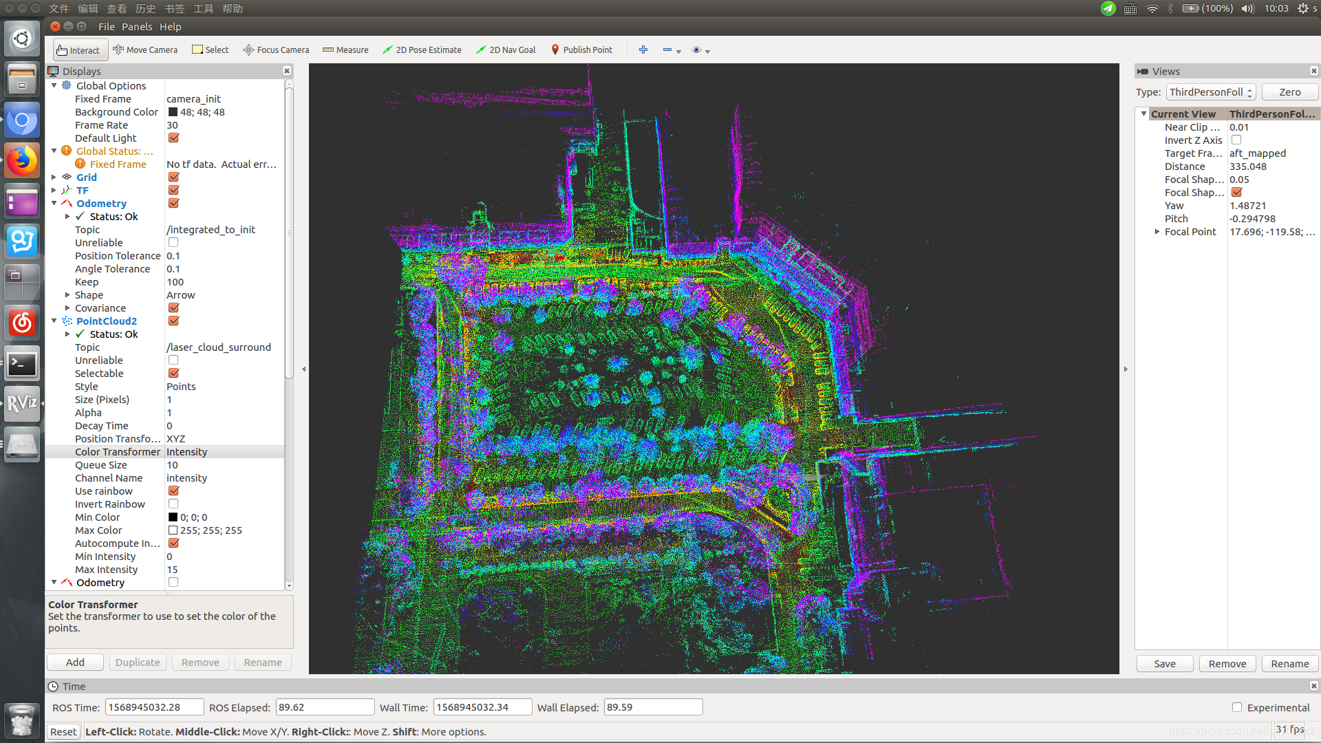Click the blue minus remove-tool icon
The height and width of the screenshot is (743, 1321).
coord(667,50)
